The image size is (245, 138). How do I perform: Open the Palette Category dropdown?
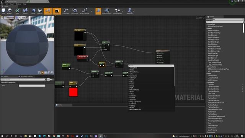point(228,20)
